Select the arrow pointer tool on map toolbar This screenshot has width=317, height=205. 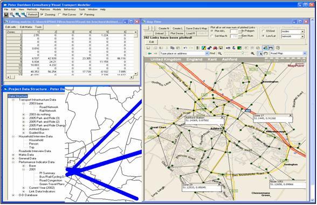click(x=260, y=53)
